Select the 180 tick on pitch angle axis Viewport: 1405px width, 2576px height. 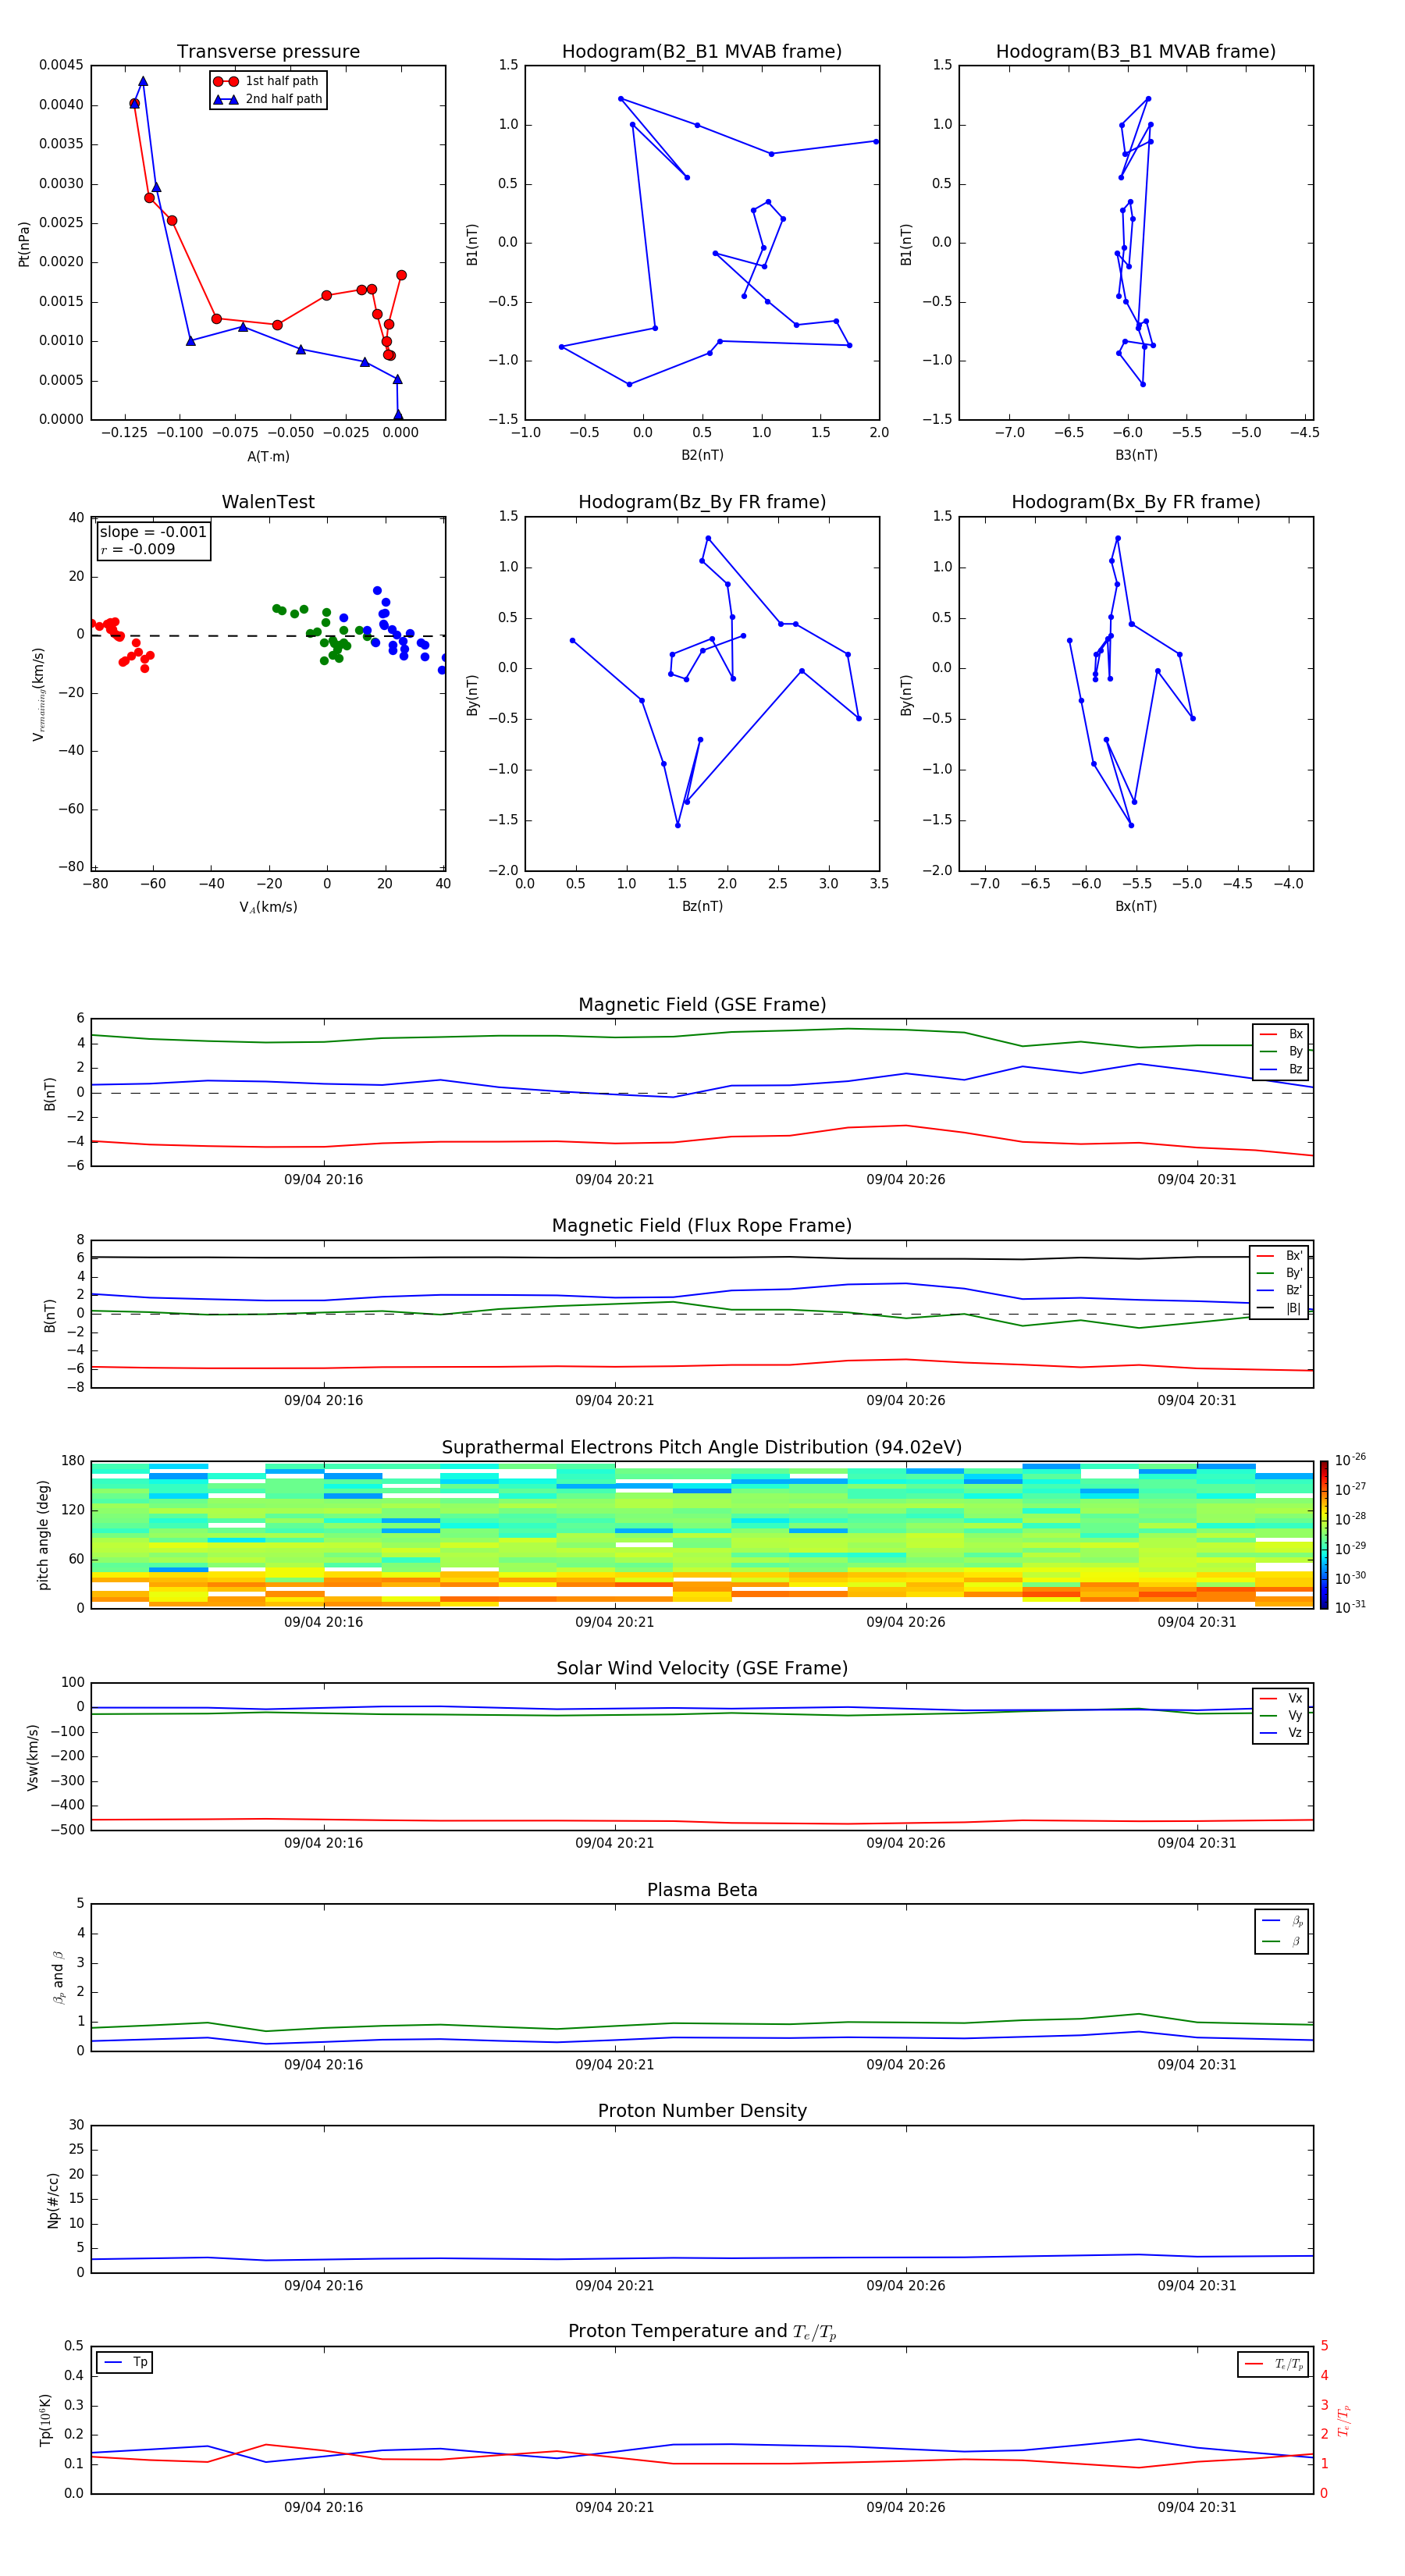pos(73,1461)
